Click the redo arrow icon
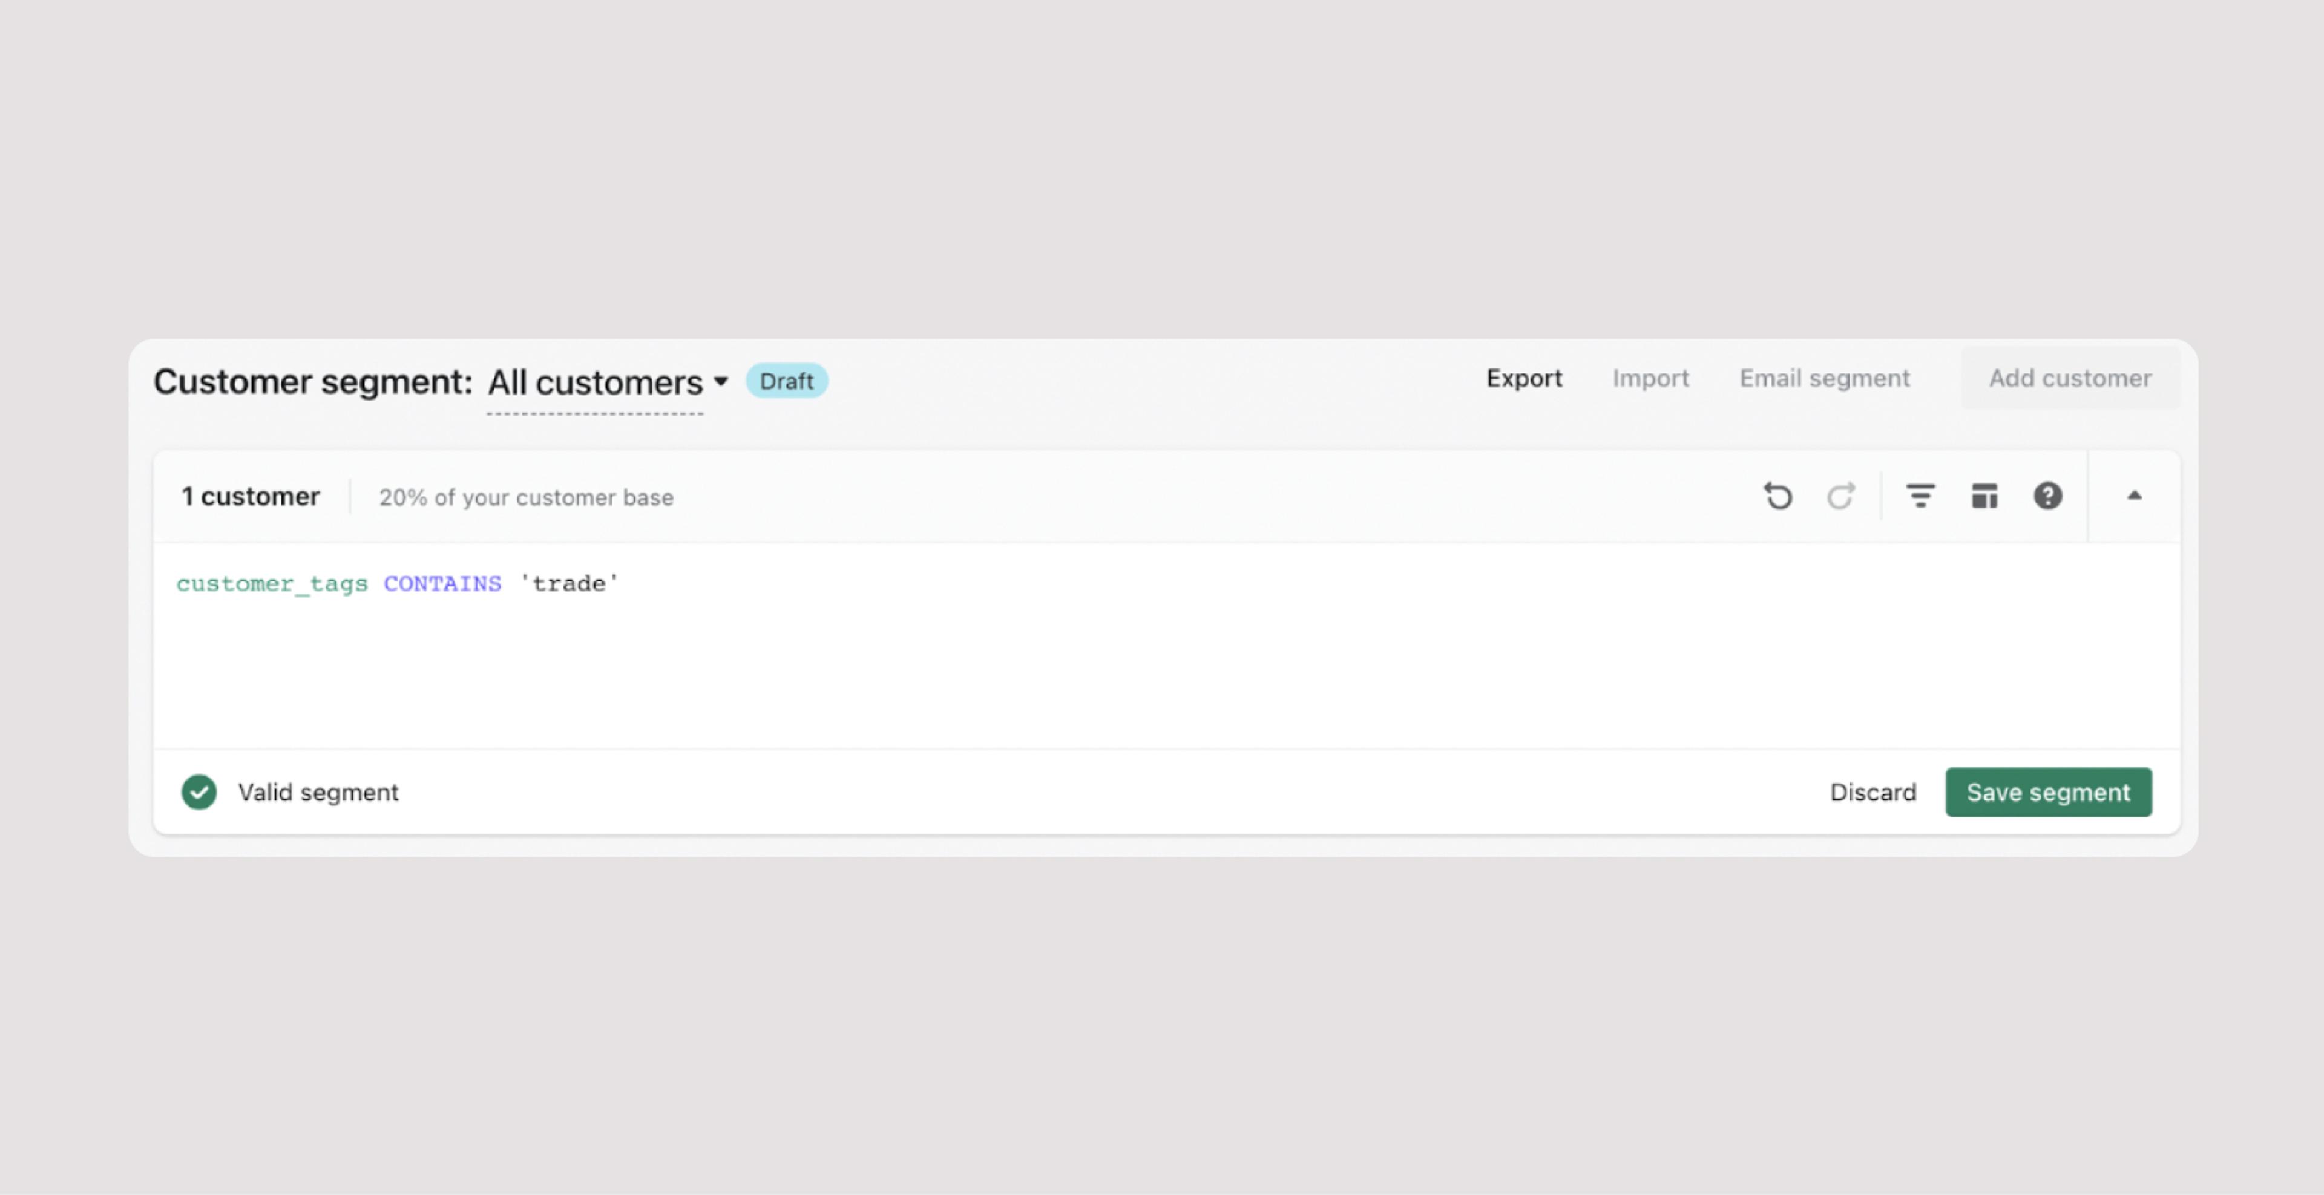Image resolution: width=2324 pixels, height=1195 pixels. (x=1840, y=496)
